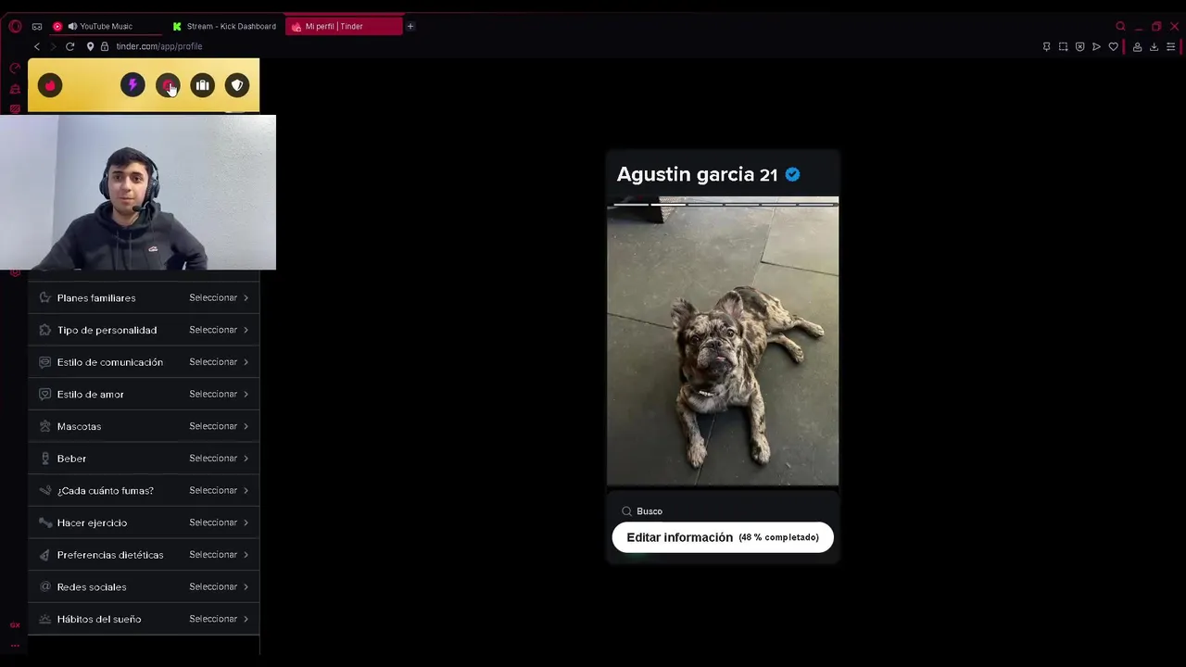Click the Busco label under photo
The image size is (1186, 667).
650,511
